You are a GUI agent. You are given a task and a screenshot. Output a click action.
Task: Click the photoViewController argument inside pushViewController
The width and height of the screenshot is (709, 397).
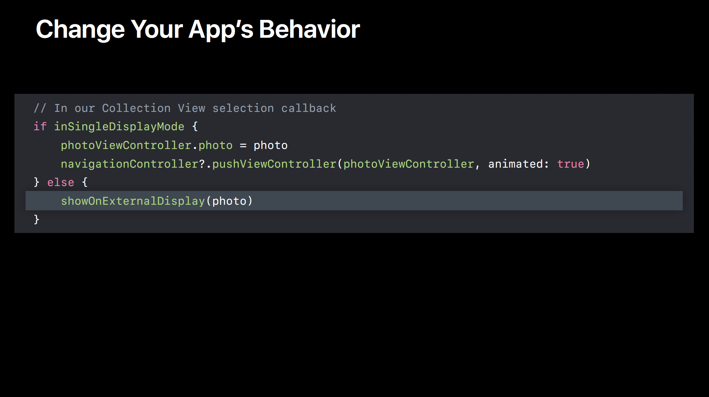(x=408, y=164)
